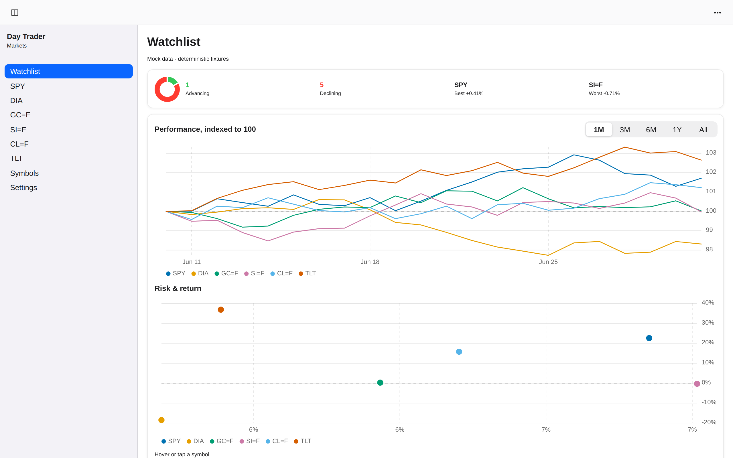Click the yellow DIA scatter point
The height and width of the screenshot is (458, 733).
pyautogui.click(x=161, y=420)
